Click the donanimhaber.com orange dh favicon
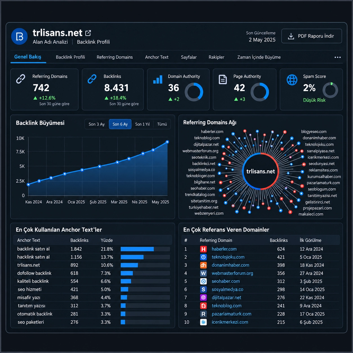 coord(203,265)
